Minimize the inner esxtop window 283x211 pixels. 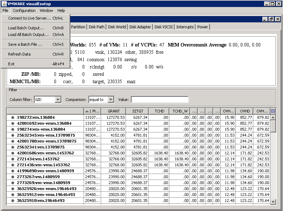[x=265, y=19]
